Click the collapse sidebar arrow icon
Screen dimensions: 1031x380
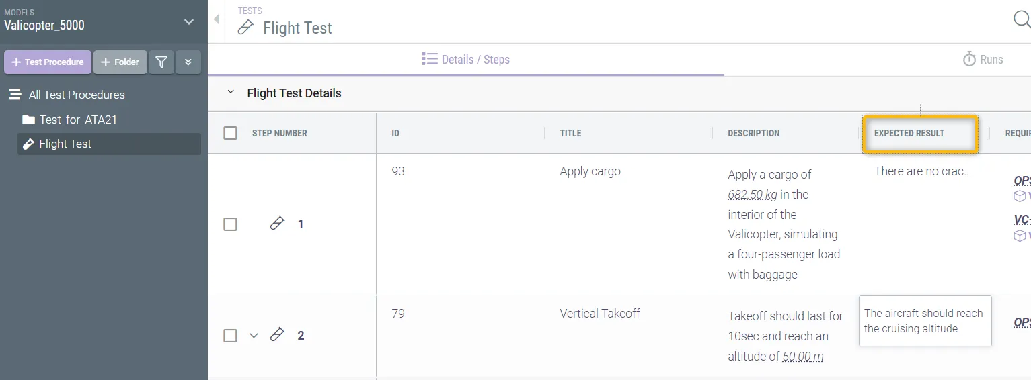(217, 20)
